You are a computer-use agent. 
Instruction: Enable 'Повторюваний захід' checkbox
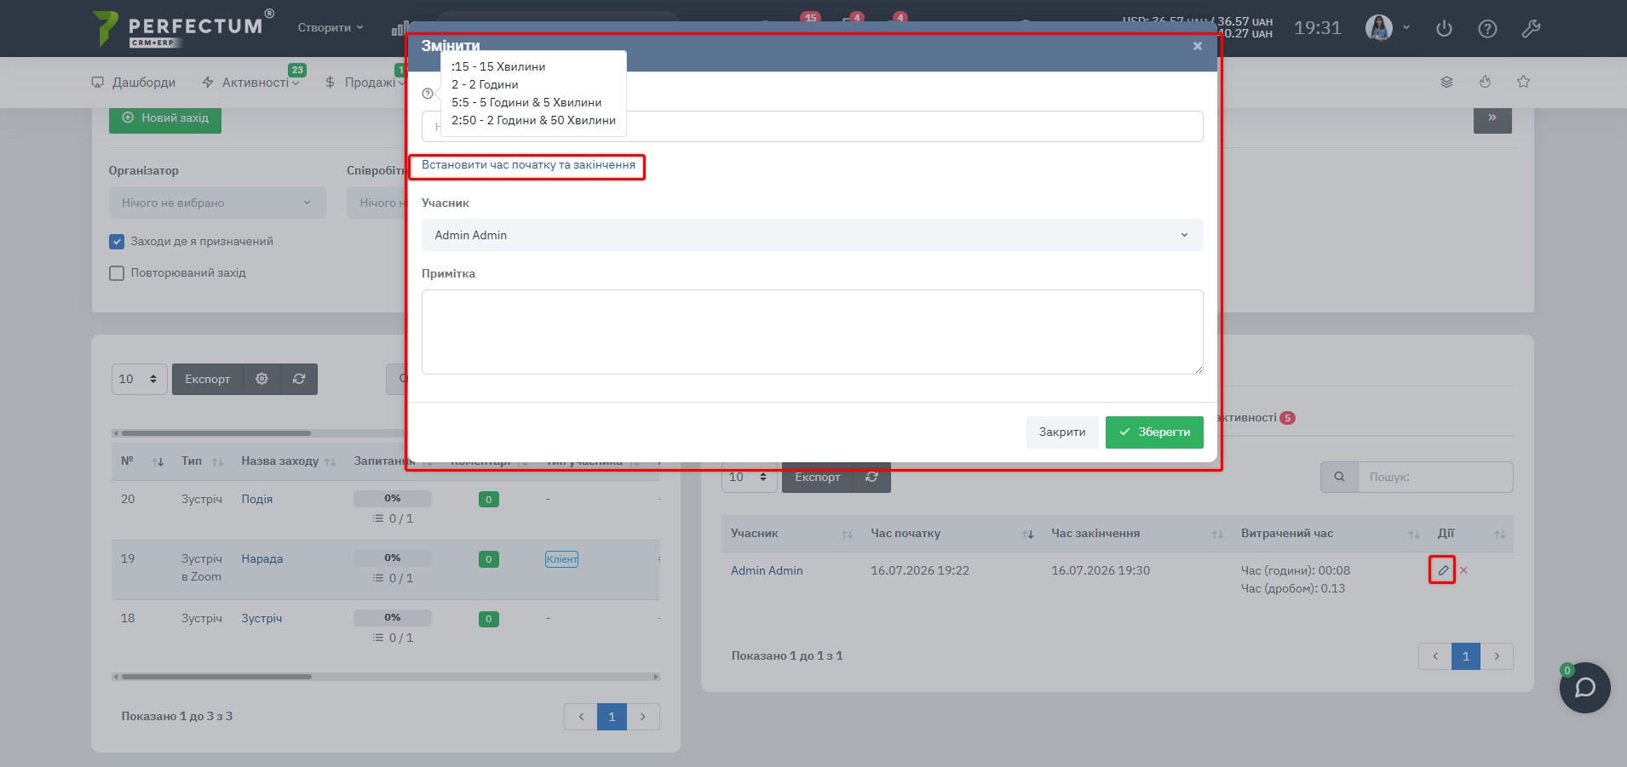tap(117, 273)
